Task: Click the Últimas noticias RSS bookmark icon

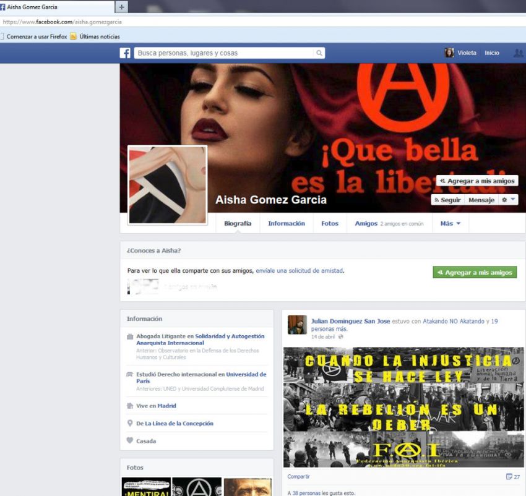Action: (x=73, y=36)
